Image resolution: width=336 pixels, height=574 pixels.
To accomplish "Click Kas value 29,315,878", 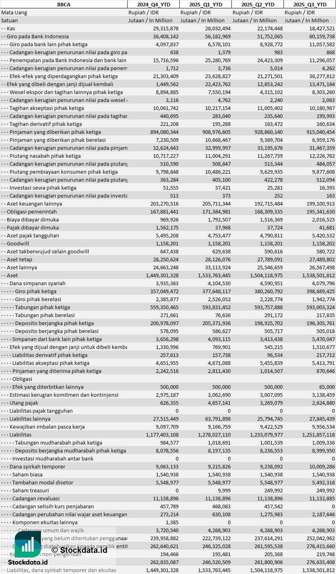I will pos(166,28).
